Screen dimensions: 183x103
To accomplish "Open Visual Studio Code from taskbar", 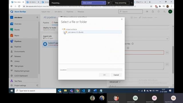I will pos(83,91).
